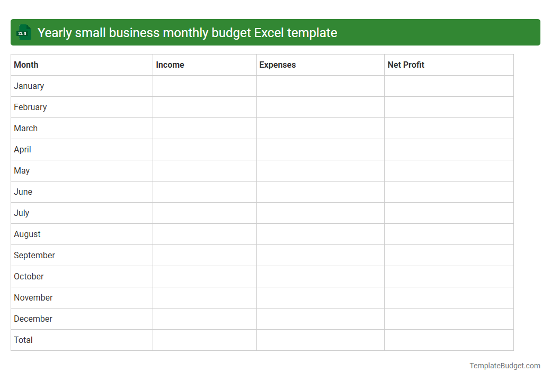This screenshot has height=381, width=551.
Task: Click the September row label
Action: (x=34, y=255)
